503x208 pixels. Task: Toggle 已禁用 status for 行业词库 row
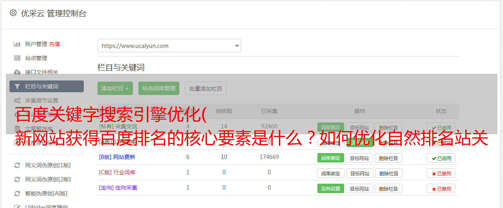pos(441,173)
